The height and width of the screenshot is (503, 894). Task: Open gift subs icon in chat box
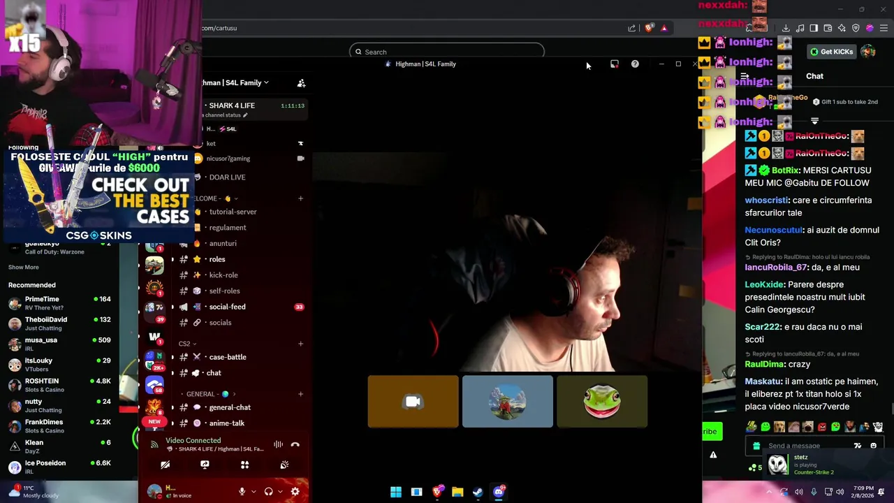pos(756,446)
